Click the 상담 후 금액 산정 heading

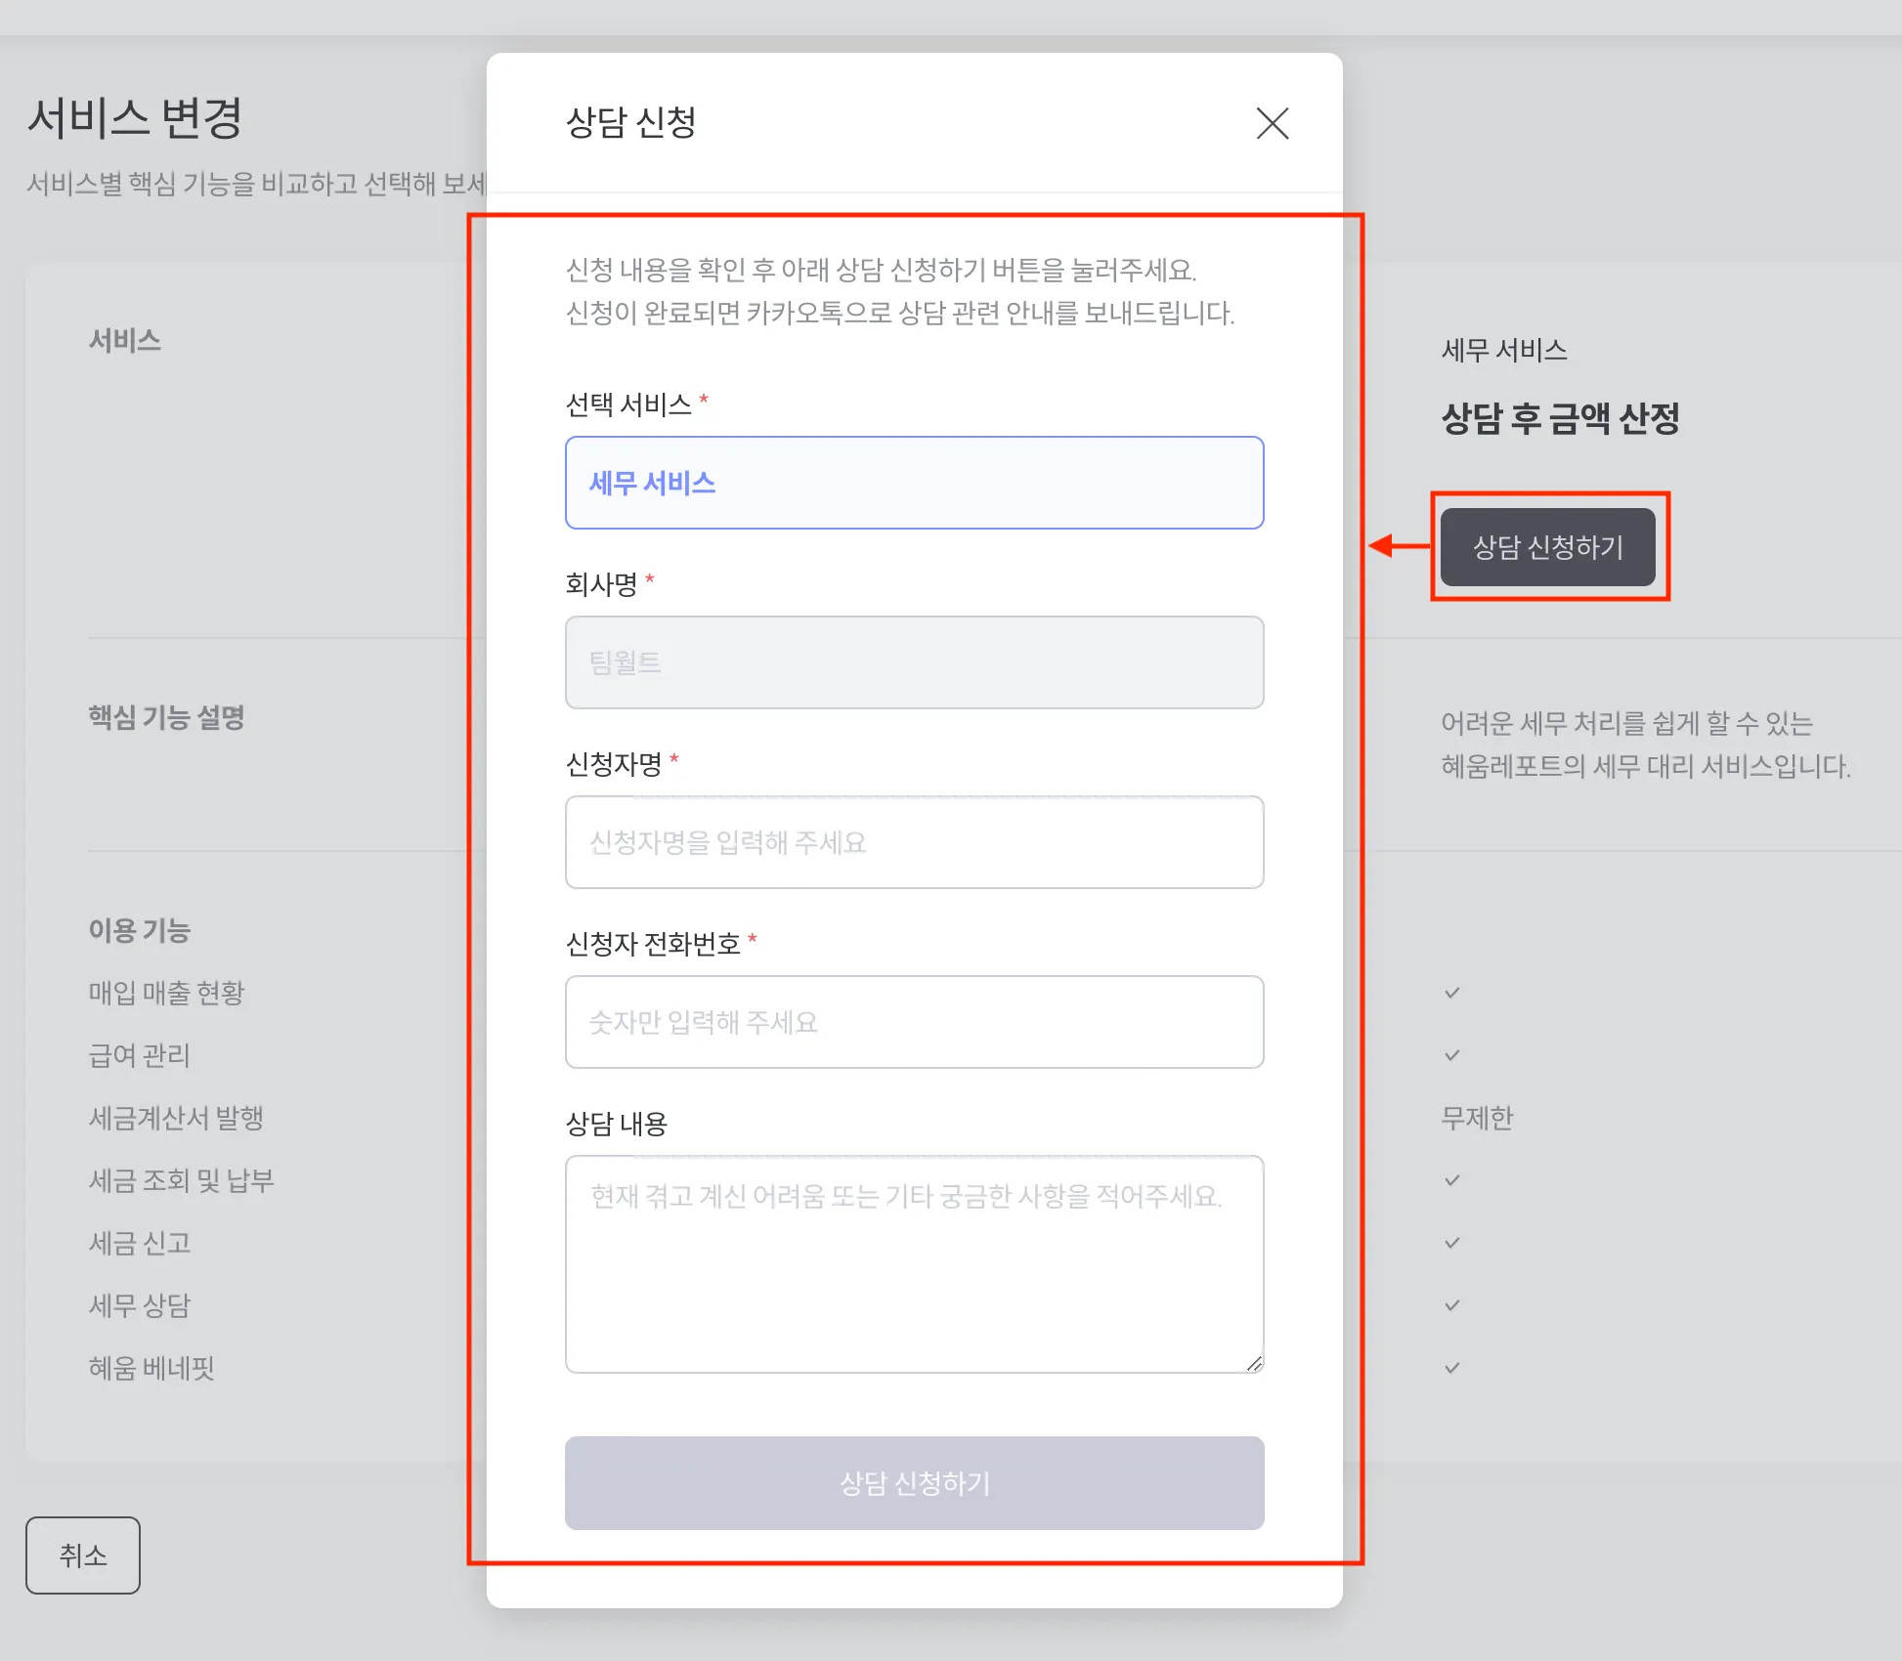tap(1560, 418)
